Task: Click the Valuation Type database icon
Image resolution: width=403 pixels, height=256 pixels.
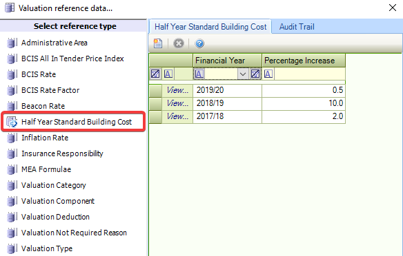Action: tap(12, 248)
